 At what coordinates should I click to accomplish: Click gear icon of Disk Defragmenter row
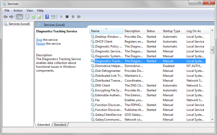(93, 71)
